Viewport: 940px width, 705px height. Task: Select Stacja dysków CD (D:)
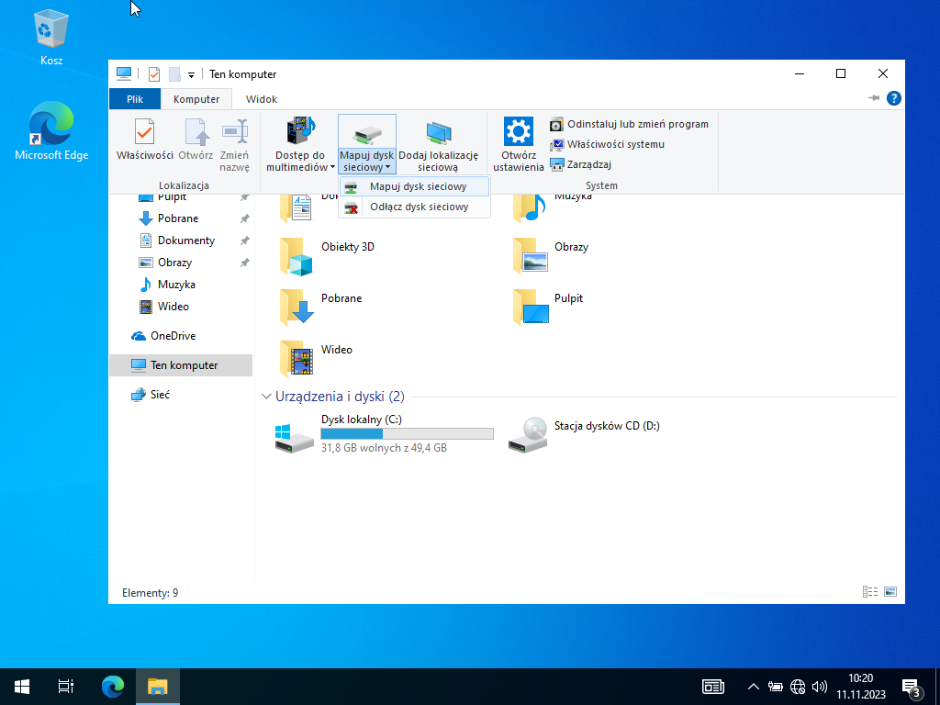(x=606, y=427)
